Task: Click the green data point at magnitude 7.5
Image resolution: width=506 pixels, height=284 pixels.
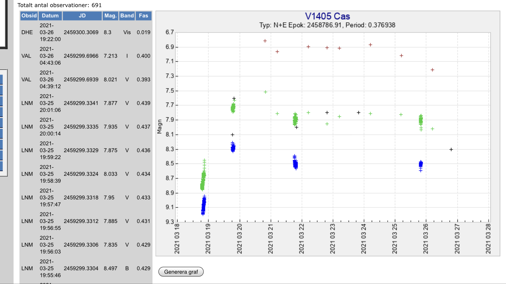Action: [266, 92]
